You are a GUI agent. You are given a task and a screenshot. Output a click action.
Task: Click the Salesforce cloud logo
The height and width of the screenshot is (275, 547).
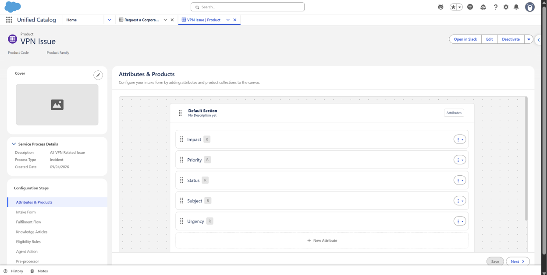pos(13,7)
